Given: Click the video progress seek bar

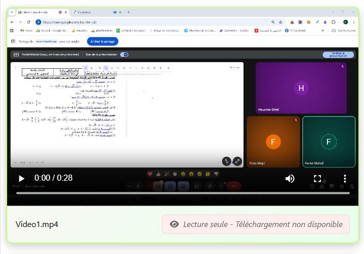Looking at the screenshot, I should pos(183,193).
